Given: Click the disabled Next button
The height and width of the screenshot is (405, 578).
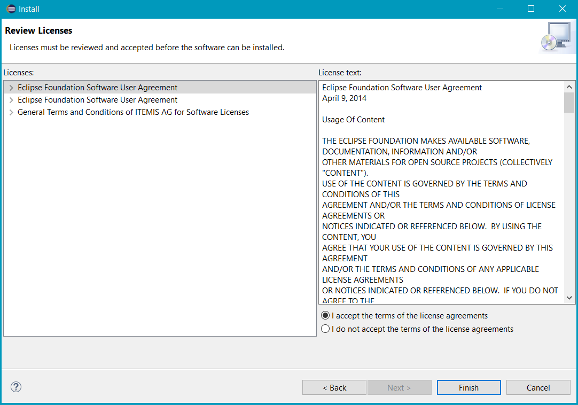Looking at the screenshot, I should 399,388.
